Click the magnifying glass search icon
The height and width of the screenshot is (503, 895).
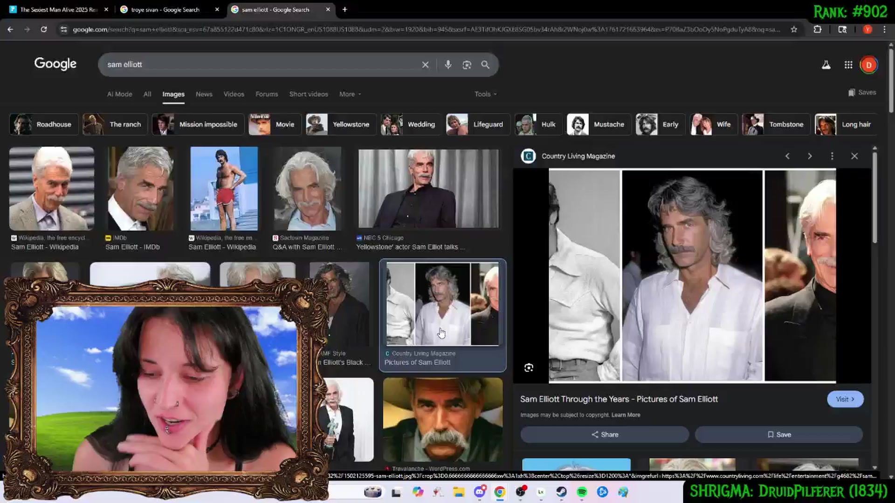pos(485,65)
